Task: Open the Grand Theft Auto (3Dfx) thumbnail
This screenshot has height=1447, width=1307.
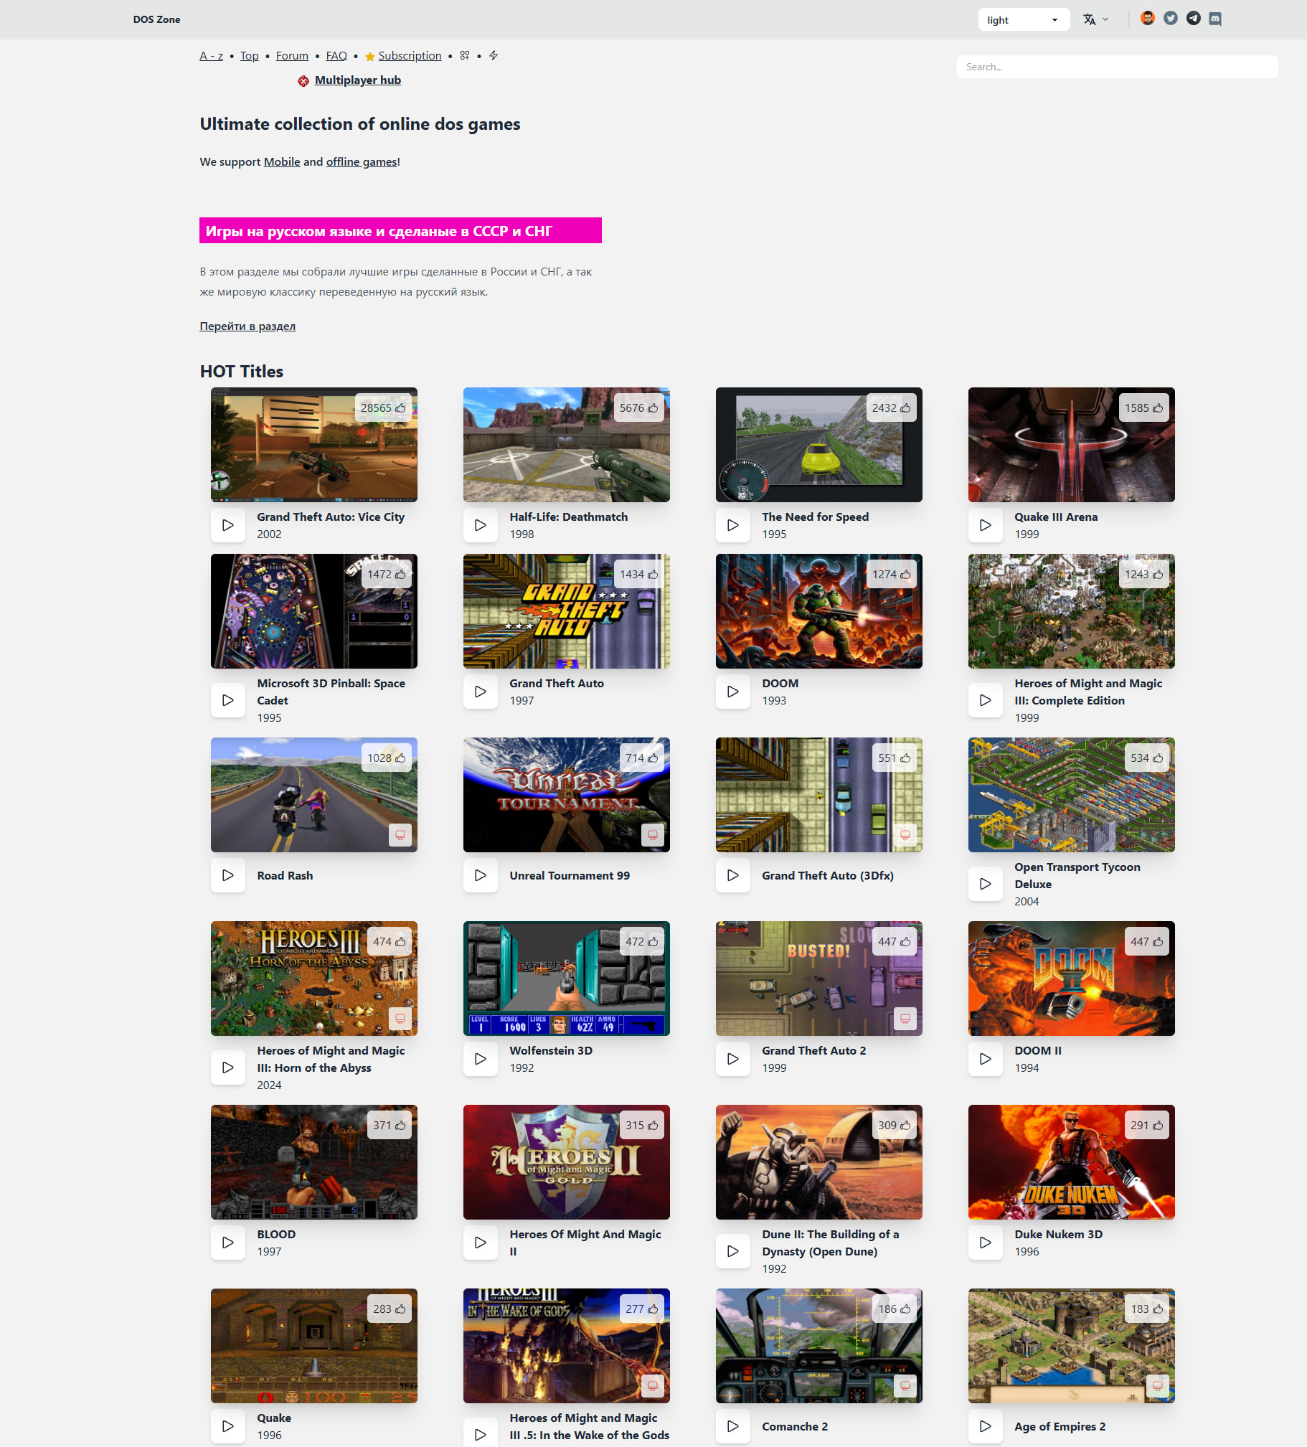Action: (x=818, y=796)
